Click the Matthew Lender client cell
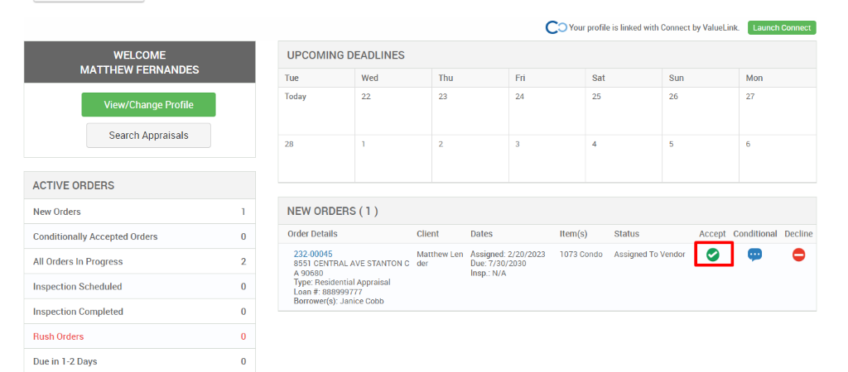Screen dimensions: 848x372 [x=440, y=259]
